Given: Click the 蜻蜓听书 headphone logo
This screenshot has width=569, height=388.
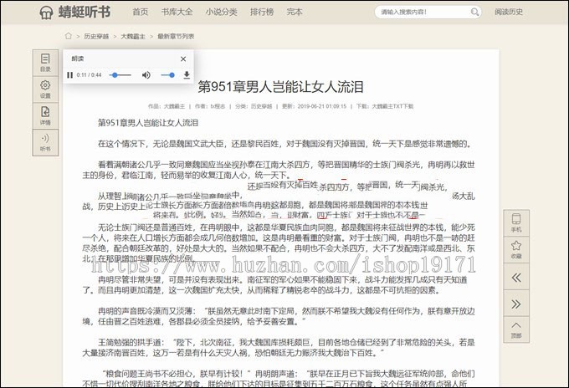Looking at the screenshot, I should pos(74,12).
